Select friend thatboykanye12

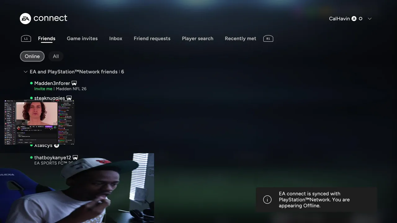click(x=53, y=158)
